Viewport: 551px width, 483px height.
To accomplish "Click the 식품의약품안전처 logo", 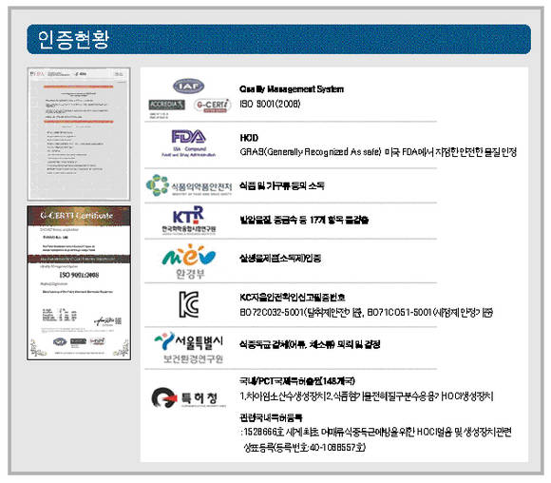I will (189, 185).
